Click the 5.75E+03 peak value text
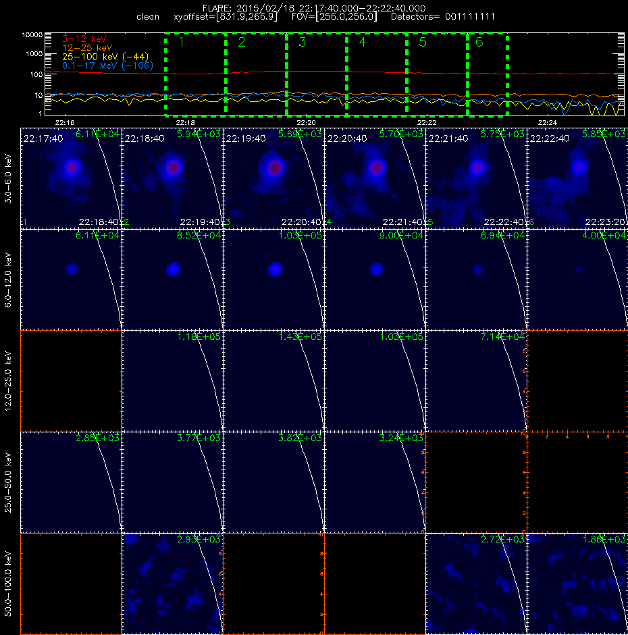 (x=502, y=134)
